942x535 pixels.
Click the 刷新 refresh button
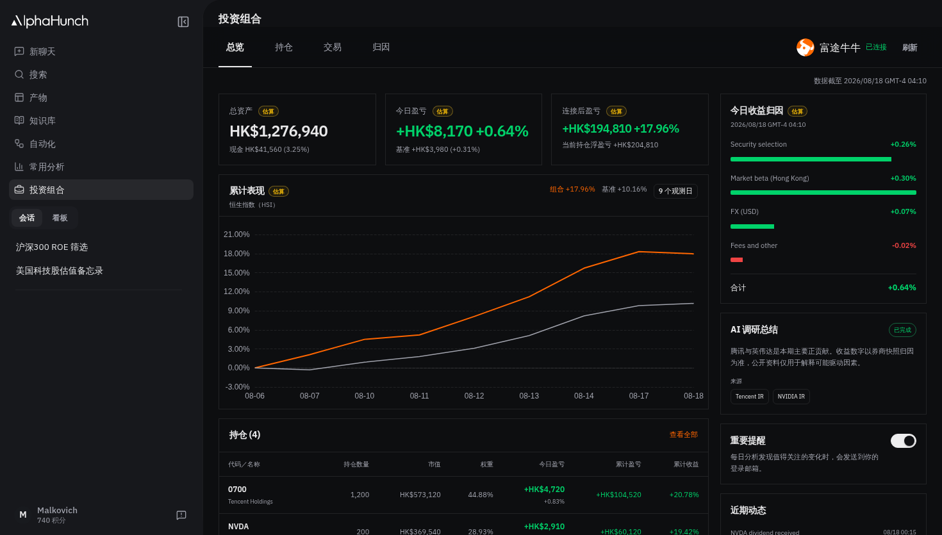pos(910,47)
